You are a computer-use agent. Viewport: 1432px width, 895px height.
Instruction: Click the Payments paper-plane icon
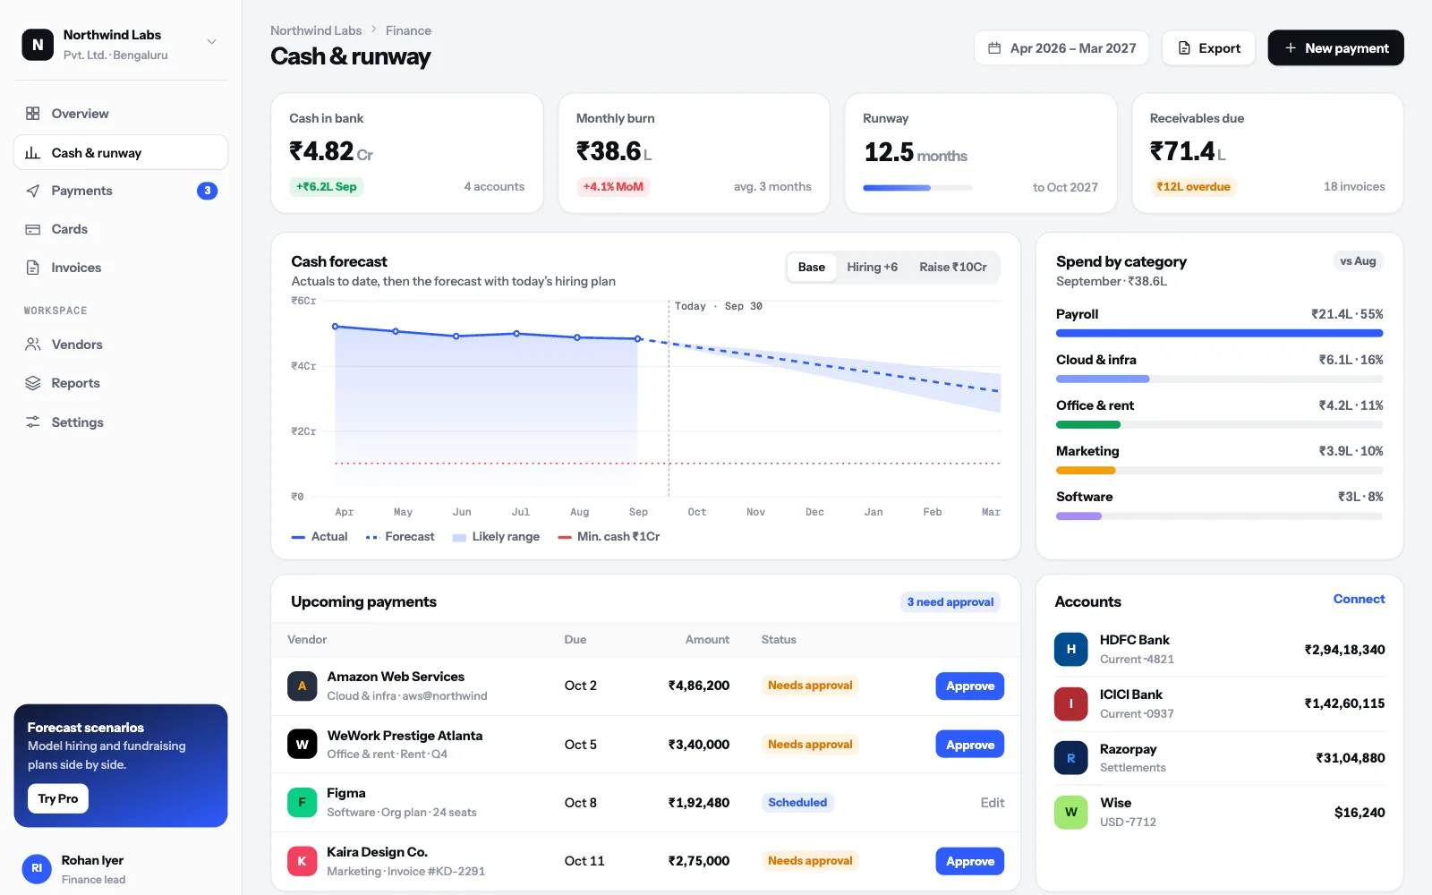tap(33, 191)
